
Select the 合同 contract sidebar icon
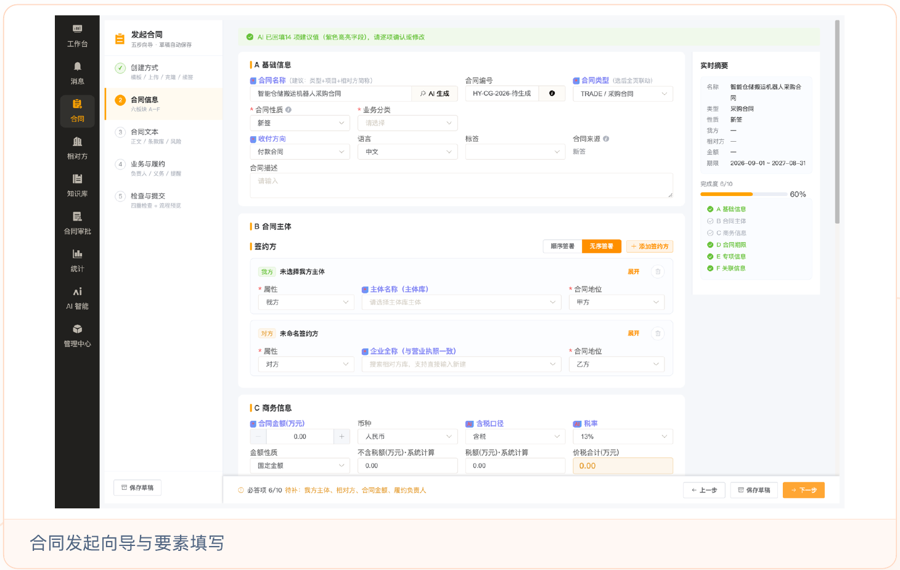77,111
